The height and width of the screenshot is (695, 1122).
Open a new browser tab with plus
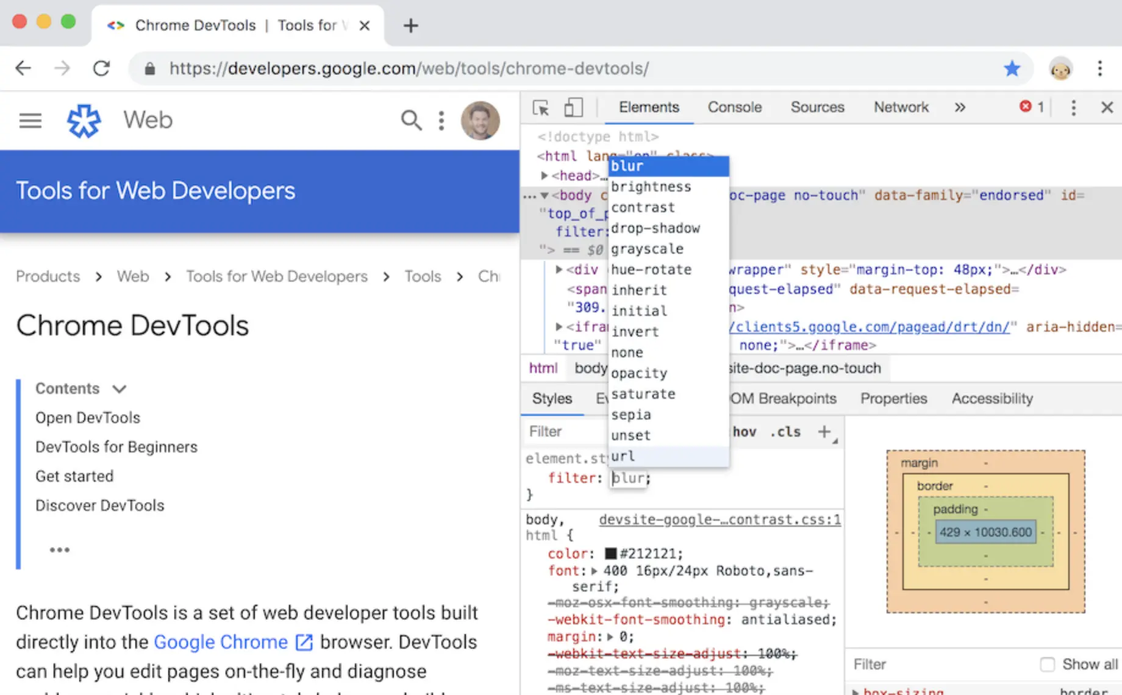[x=411, y=26]
